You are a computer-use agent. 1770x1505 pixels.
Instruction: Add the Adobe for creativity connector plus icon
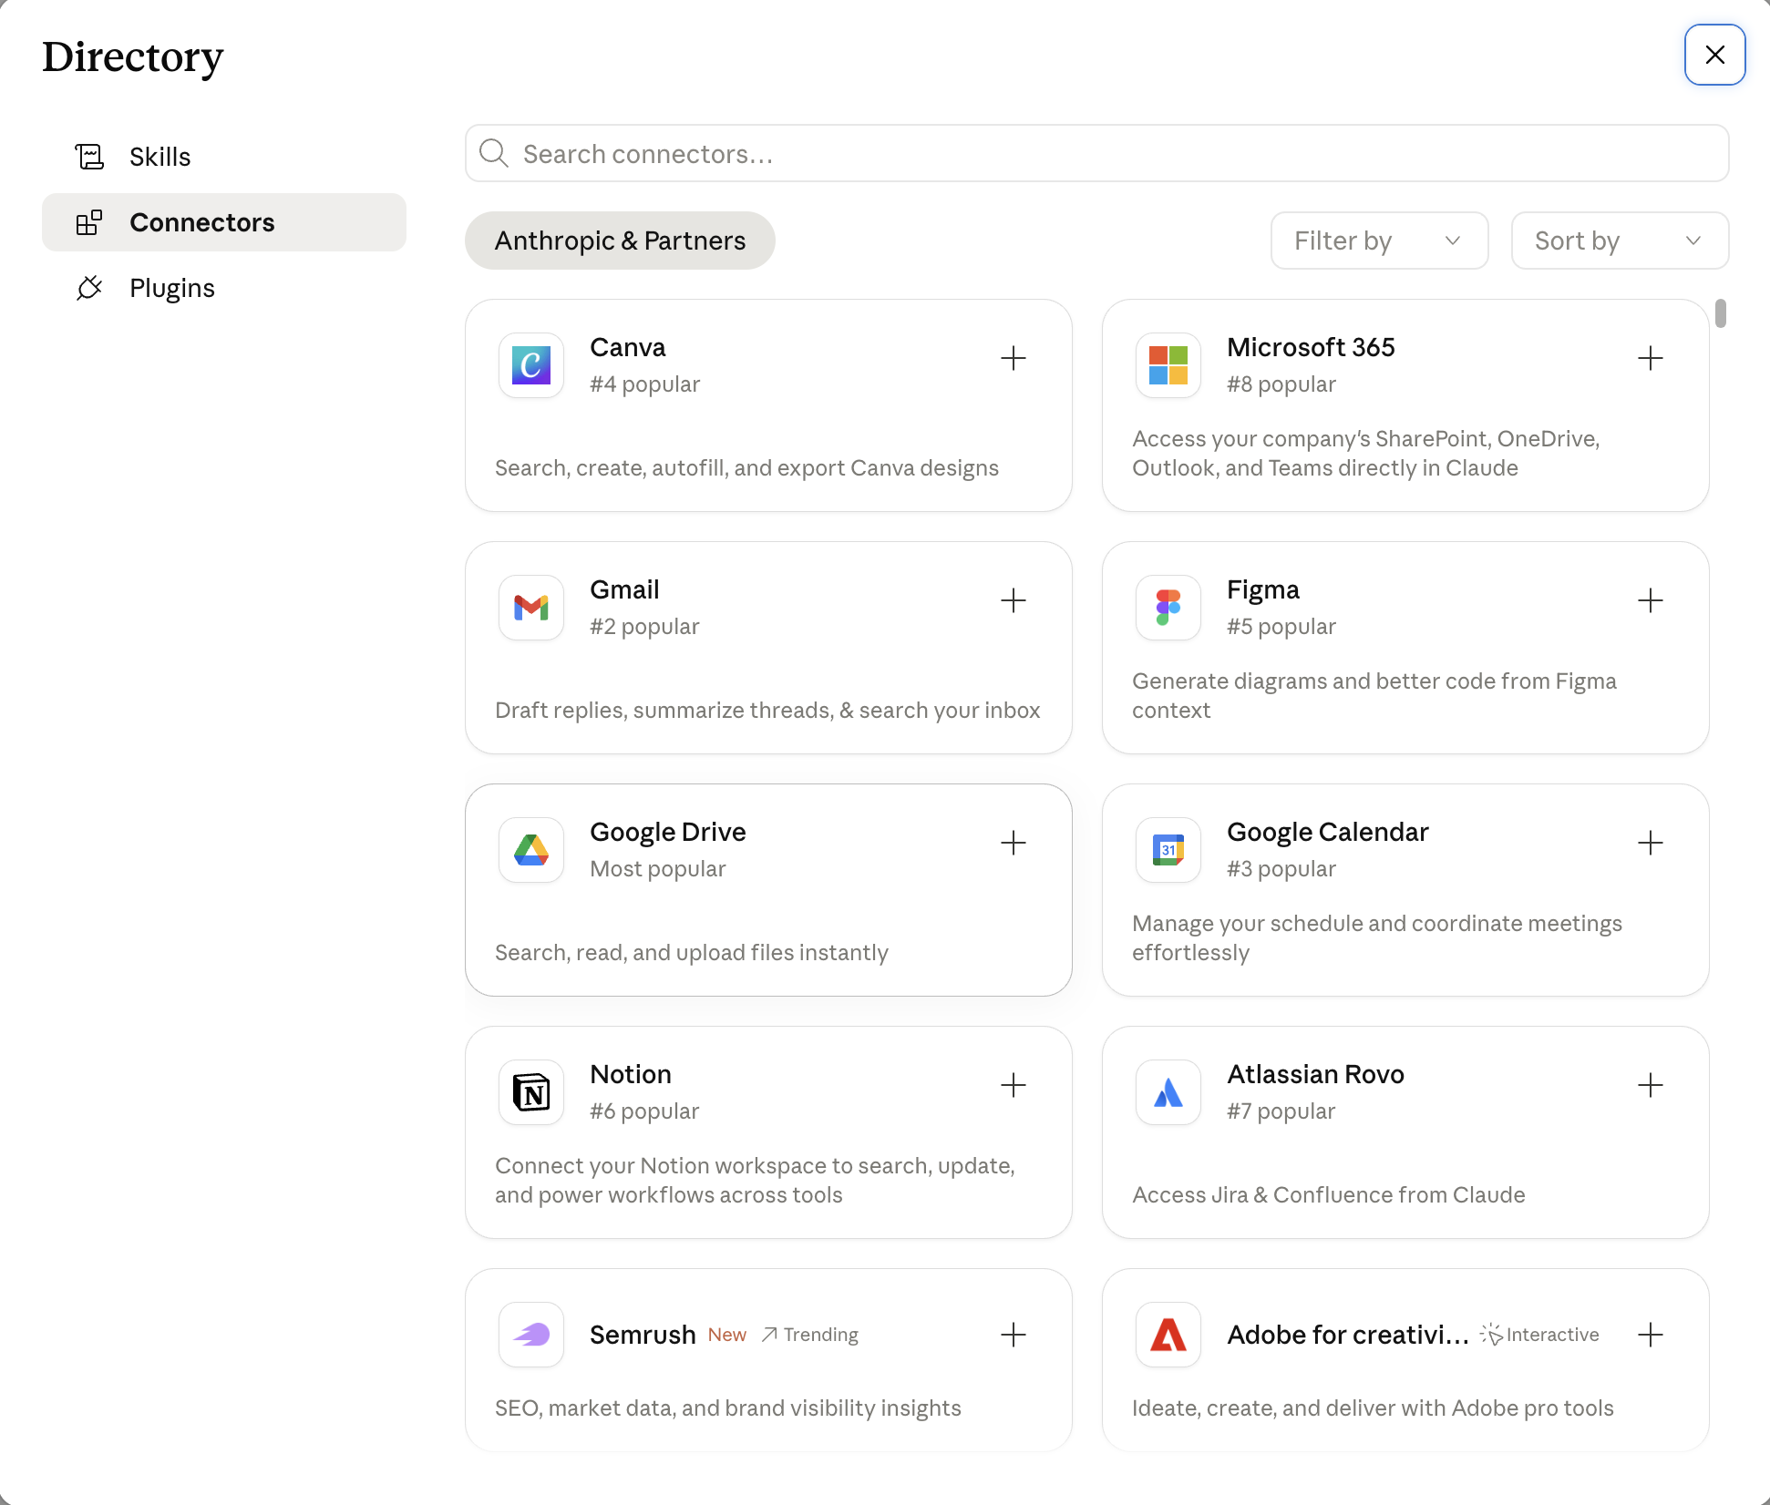click(1650, 1335)
